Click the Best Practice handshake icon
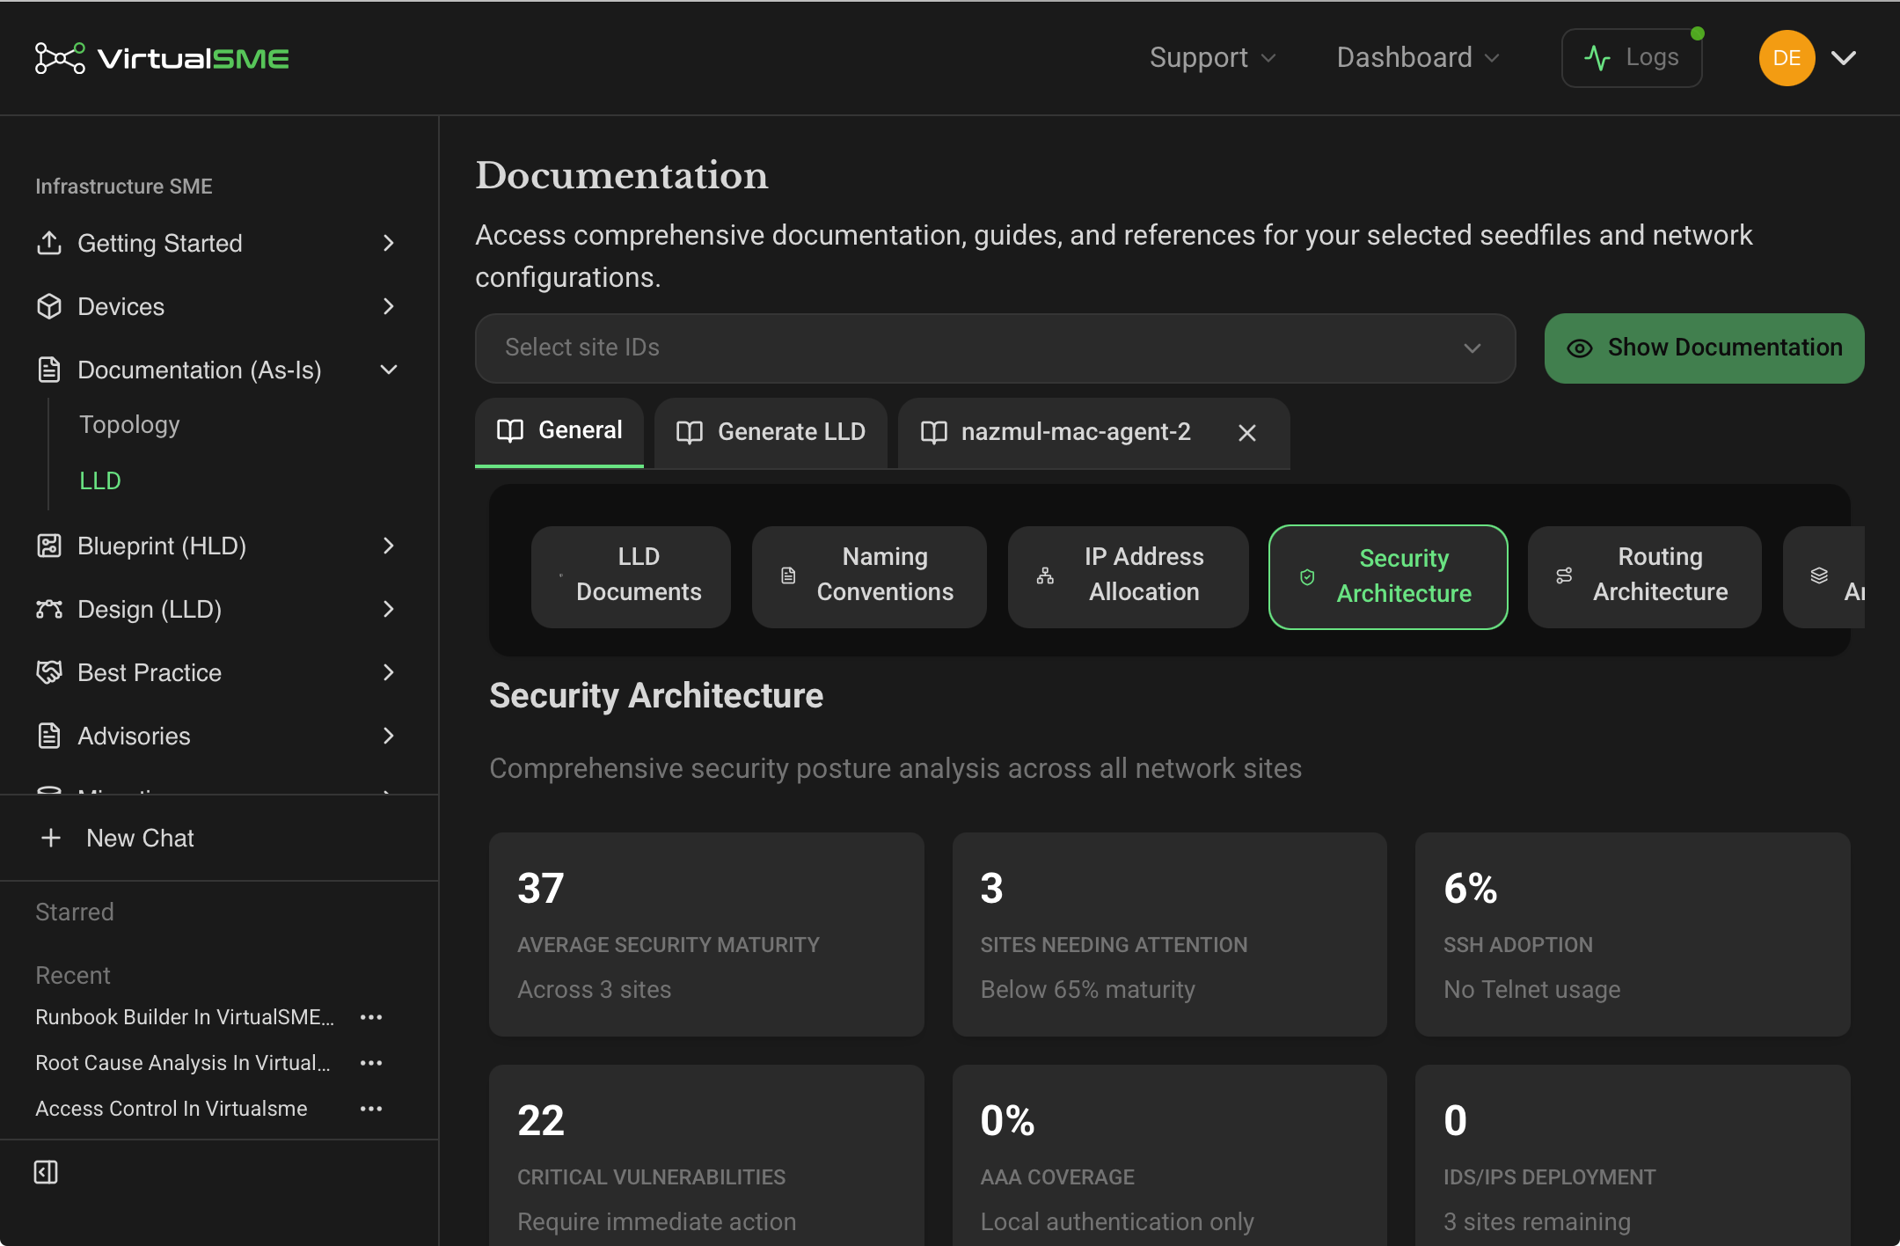 pyautogui.click(x=49, y=672)
